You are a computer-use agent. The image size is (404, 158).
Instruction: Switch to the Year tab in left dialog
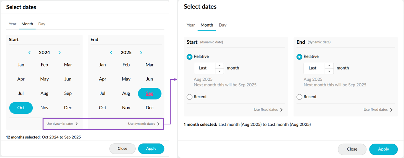(x=12, y=24)
